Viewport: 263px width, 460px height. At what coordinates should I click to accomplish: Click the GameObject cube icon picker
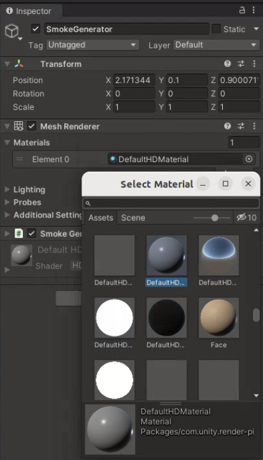click(x=12, y=31)
